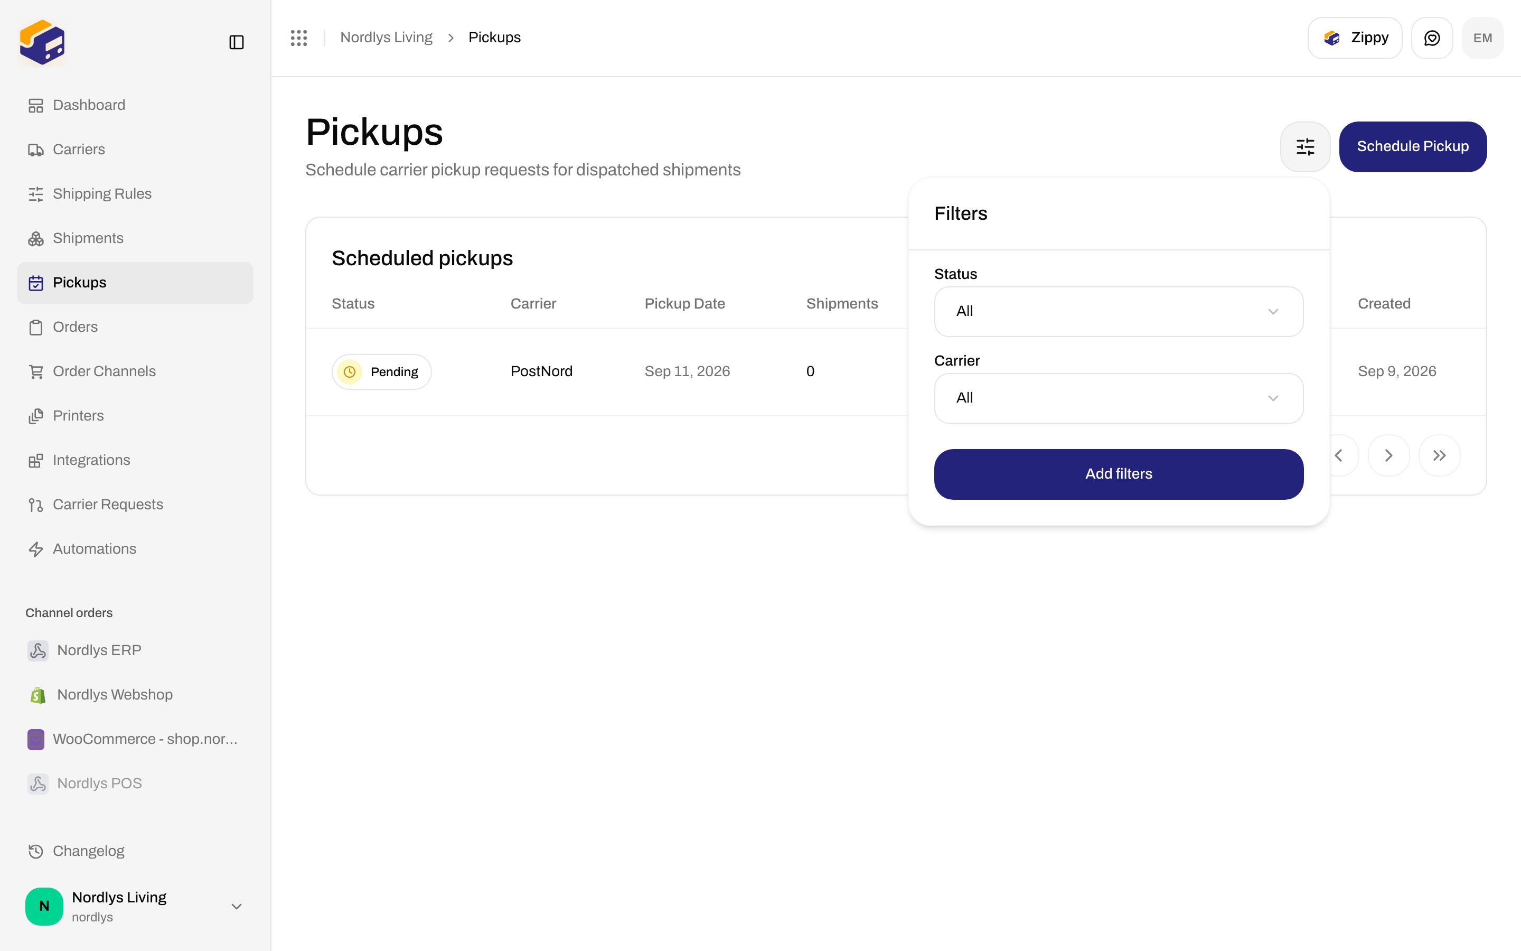Open the chat support icon
This screenshot has width=1521, height=951.
tap(1432, 38)
